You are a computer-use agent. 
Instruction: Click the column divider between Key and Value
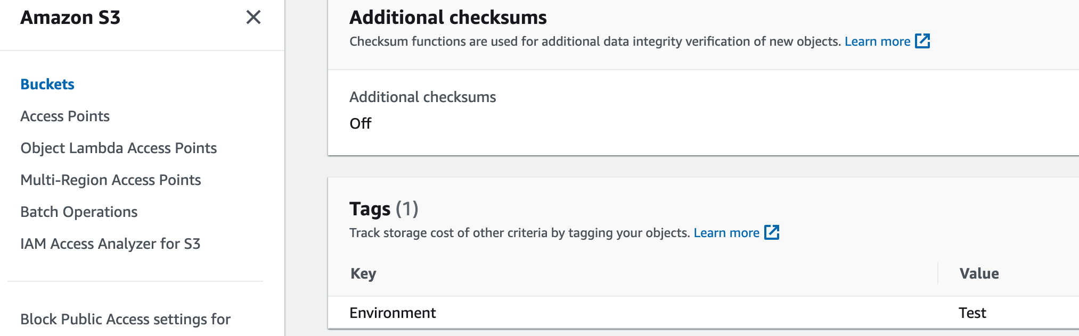(938, 273)
